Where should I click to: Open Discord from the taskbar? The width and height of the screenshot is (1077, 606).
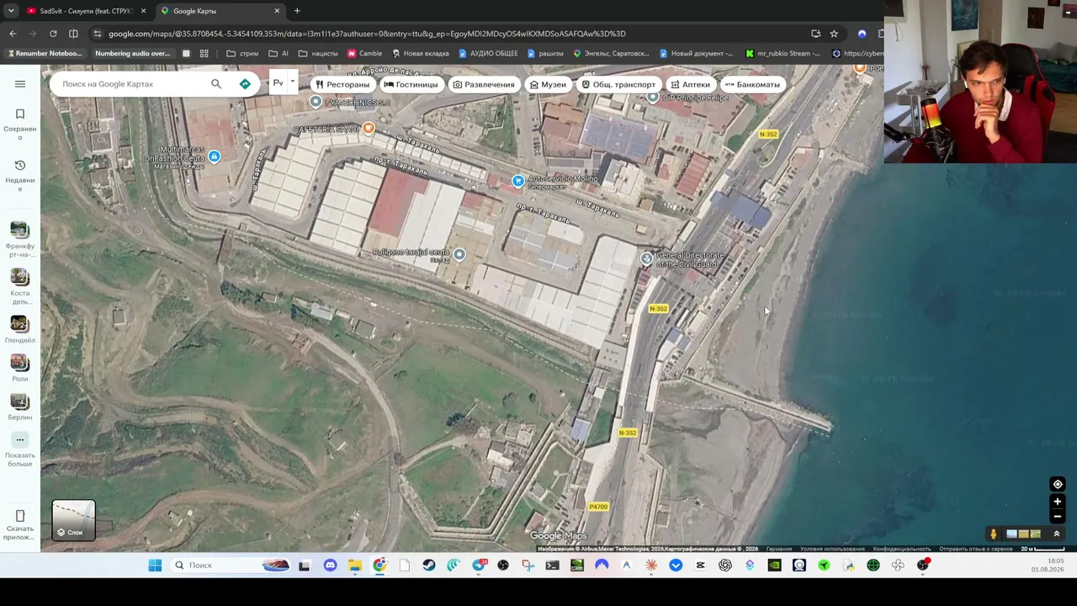[x=330, y=566]
